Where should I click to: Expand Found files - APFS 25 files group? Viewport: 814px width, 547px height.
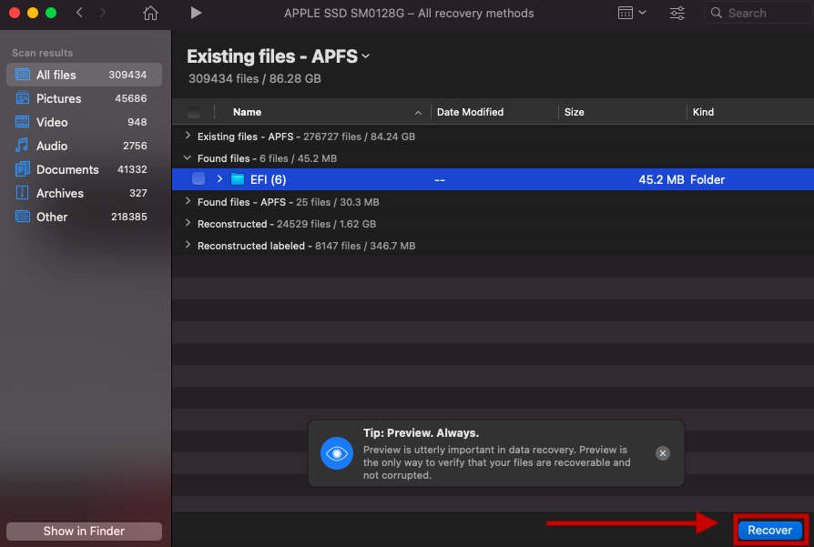(188, 201)
